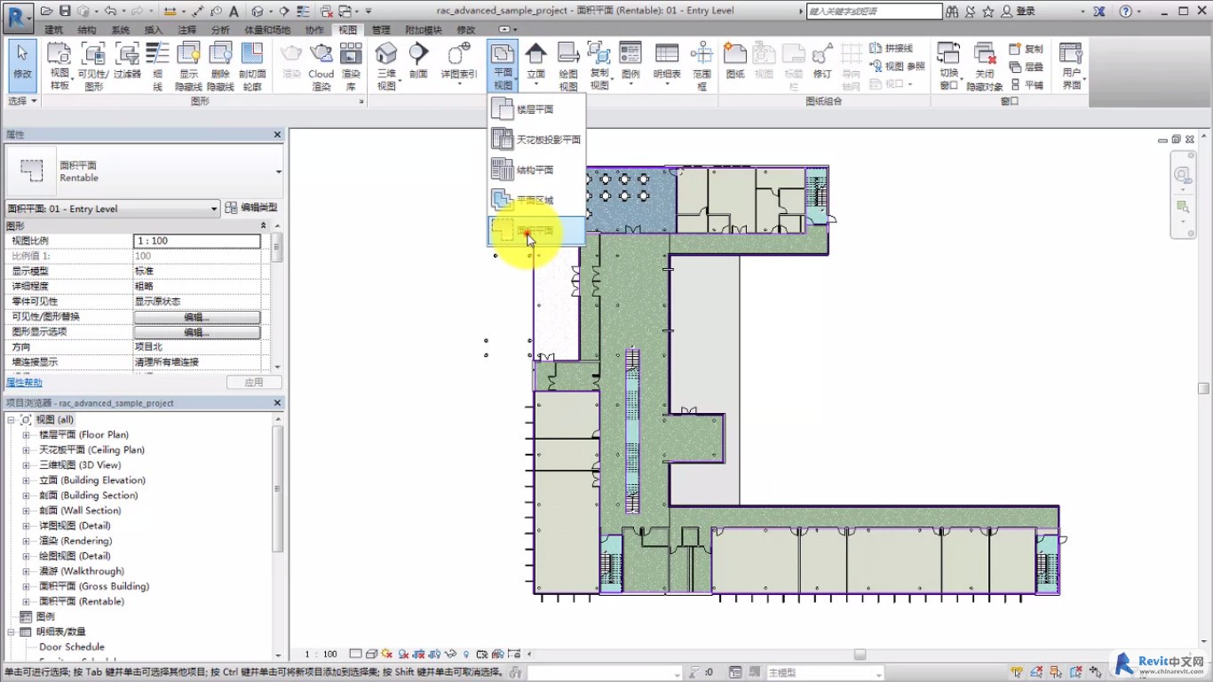1213x682 pixels.
Task: Switch to the 管理 ribbon tab
Action: click(x=381, y=29)
